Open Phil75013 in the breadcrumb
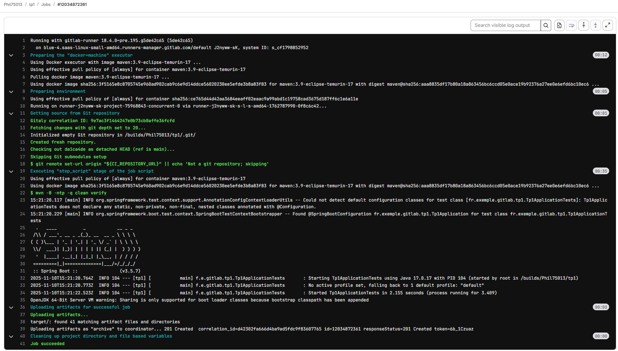 tap(13, 5)
